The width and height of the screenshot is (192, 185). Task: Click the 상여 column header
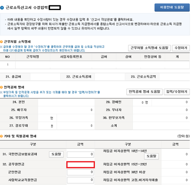(x=128, y=57)
